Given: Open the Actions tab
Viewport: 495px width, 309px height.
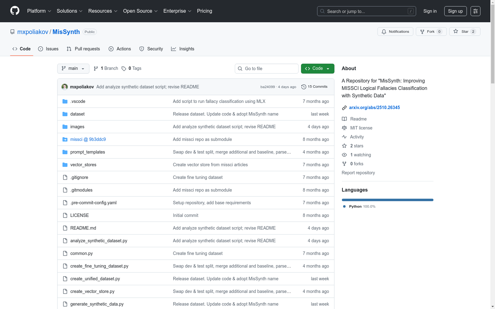Looking at the screenshot, I should [120, 49].
